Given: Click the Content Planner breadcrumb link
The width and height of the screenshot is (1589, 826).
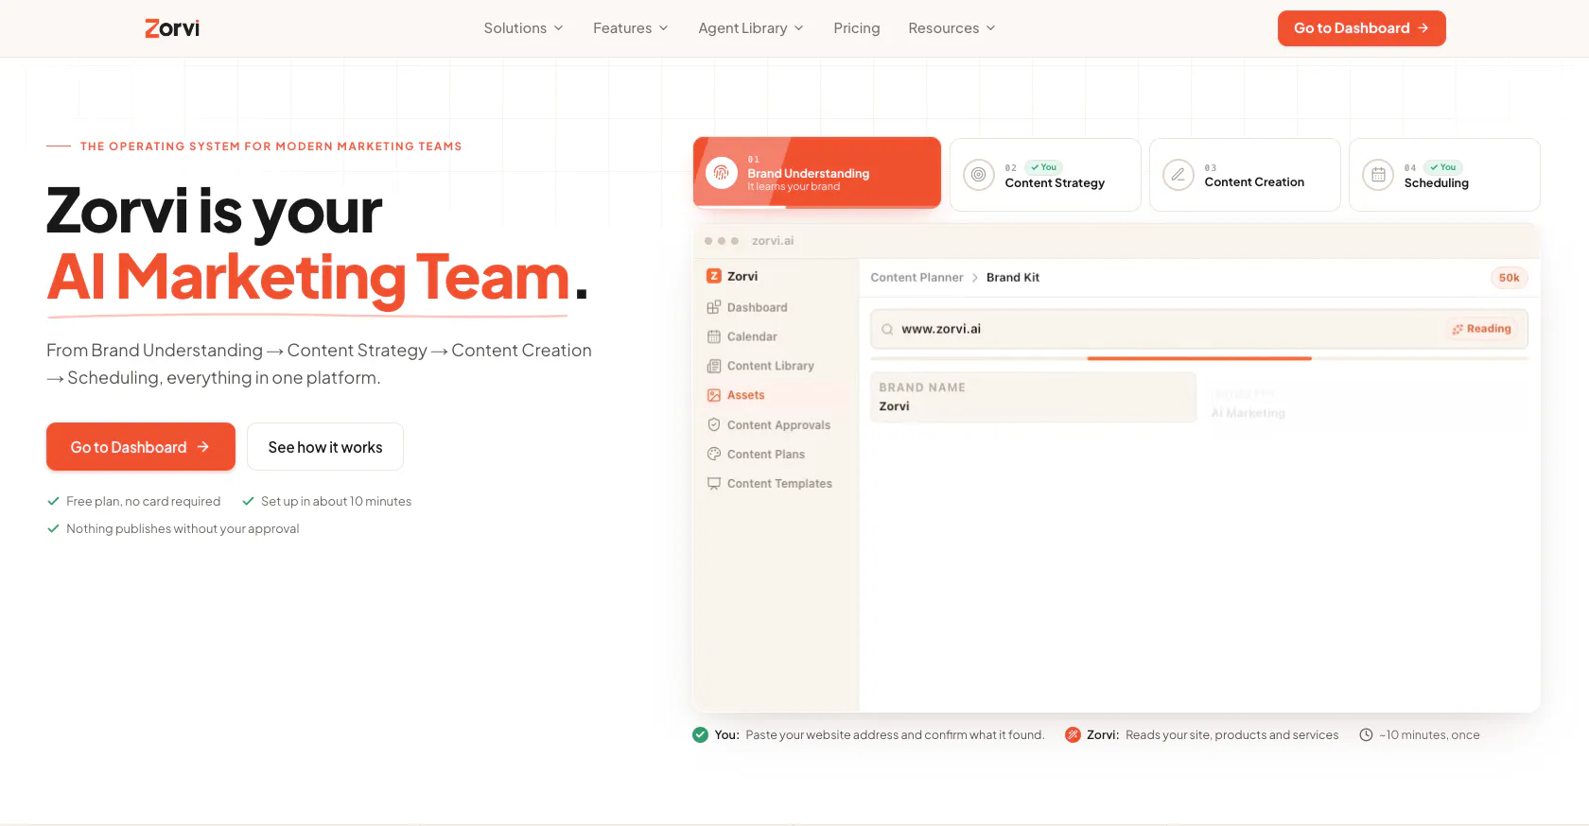Looking at the screenshot, I should click(x=917, y=278).
